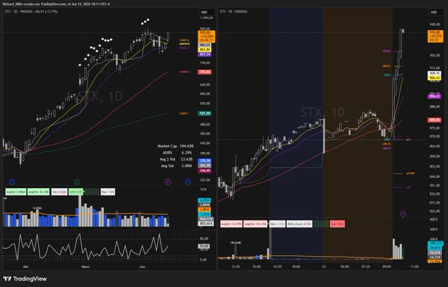The image size is (448, 287).
Task: Click the 5.405M volume bar annotation
Action: pos(37,208)
